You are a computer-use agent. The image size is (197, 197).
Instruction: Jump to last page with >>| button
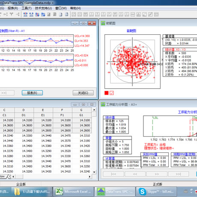179,174
